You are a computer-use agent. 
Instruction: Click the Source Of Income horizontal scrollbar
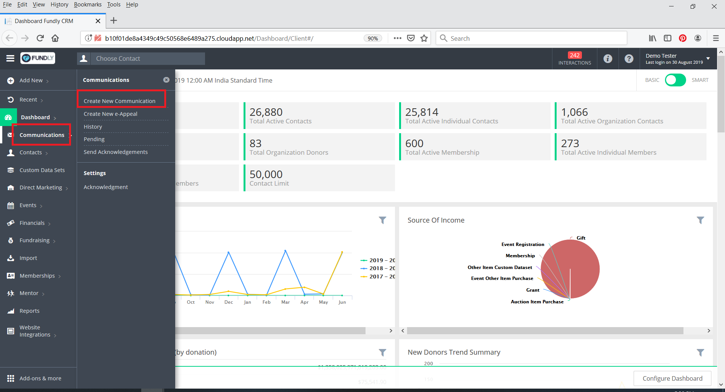click(x=545, y=331)
